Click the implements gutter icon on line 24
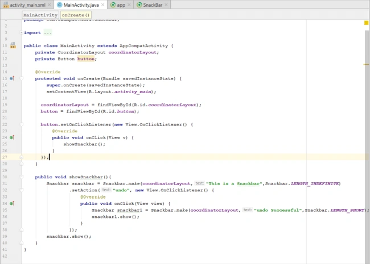Image resolution: width=370 pixels, height=264 pixels. pyautogui.click(x=12, y=137)
